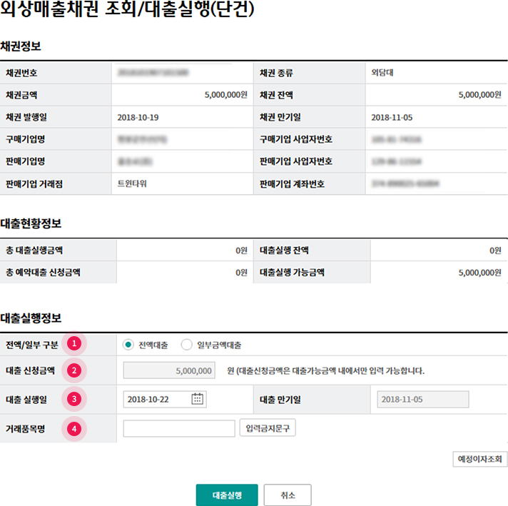
Task: Submit with the 대출실행 button
Action: click(227, 495)
